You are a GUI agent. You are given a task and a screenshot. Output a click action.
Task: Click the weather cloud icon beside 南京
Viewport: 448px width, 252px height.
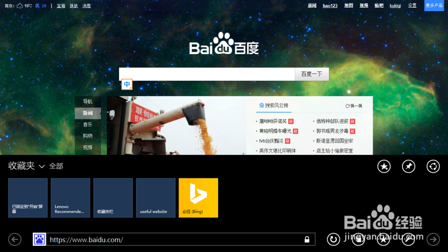[20, 6]
